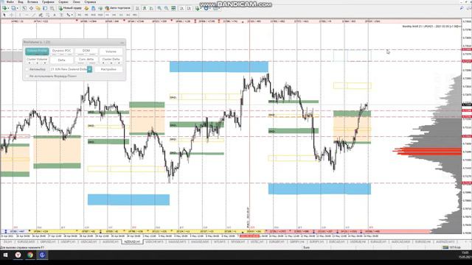Check the Автовыбор checkbox
The width and height of the screenshot is (472, 265).
click(27, 69)
